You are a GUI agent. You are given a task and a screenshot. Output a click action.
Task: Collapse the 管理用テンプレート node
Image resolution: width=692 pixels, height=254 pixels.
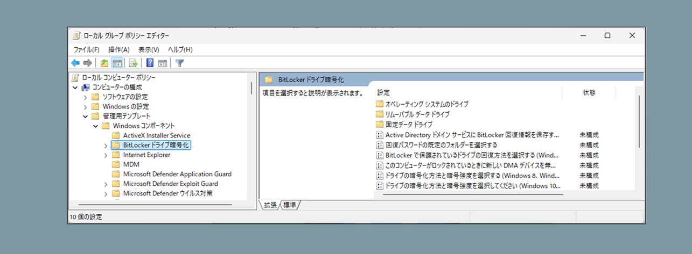click(x=85, y=116)
